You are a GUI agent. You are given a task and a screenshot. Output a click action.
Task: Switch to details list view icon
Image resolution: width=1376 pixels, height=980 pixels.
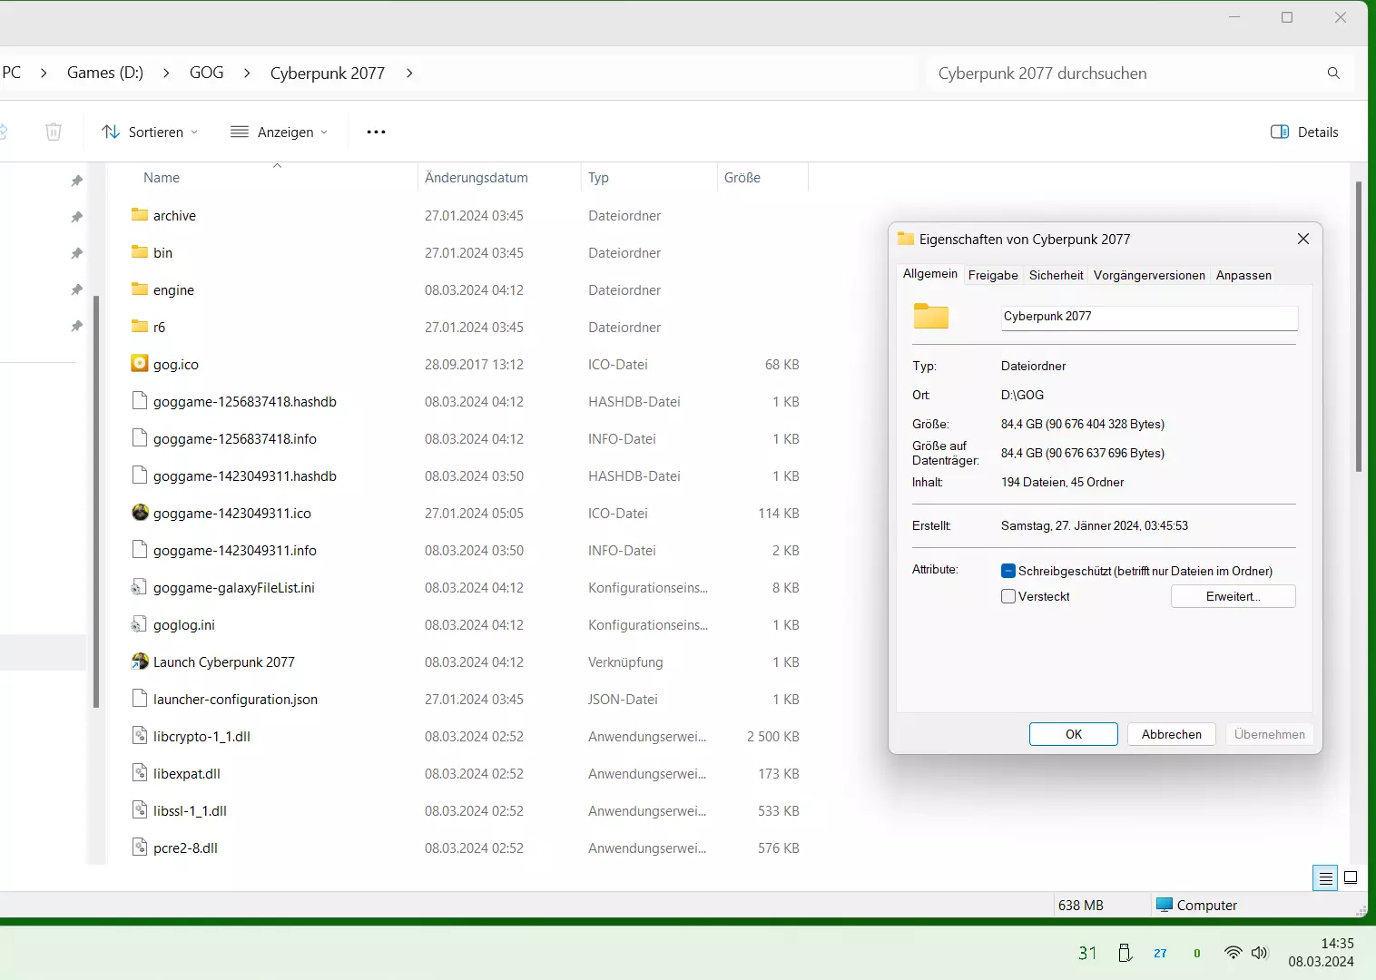click(1325, 877)
